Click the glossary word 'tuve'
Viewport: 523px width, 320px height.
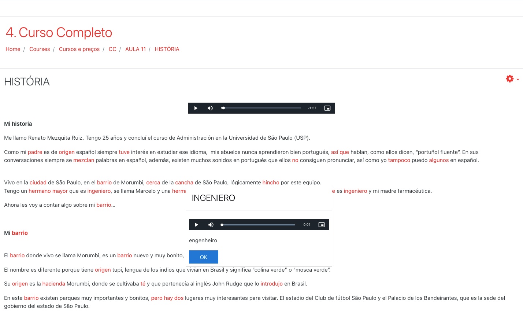(124, 152)
